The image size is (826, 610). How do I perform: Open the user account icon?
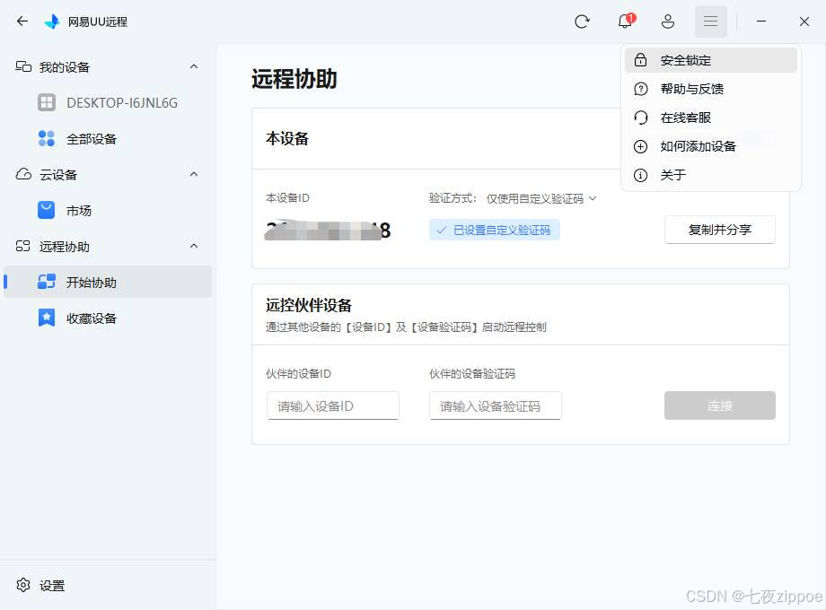(x=668, y=22)
